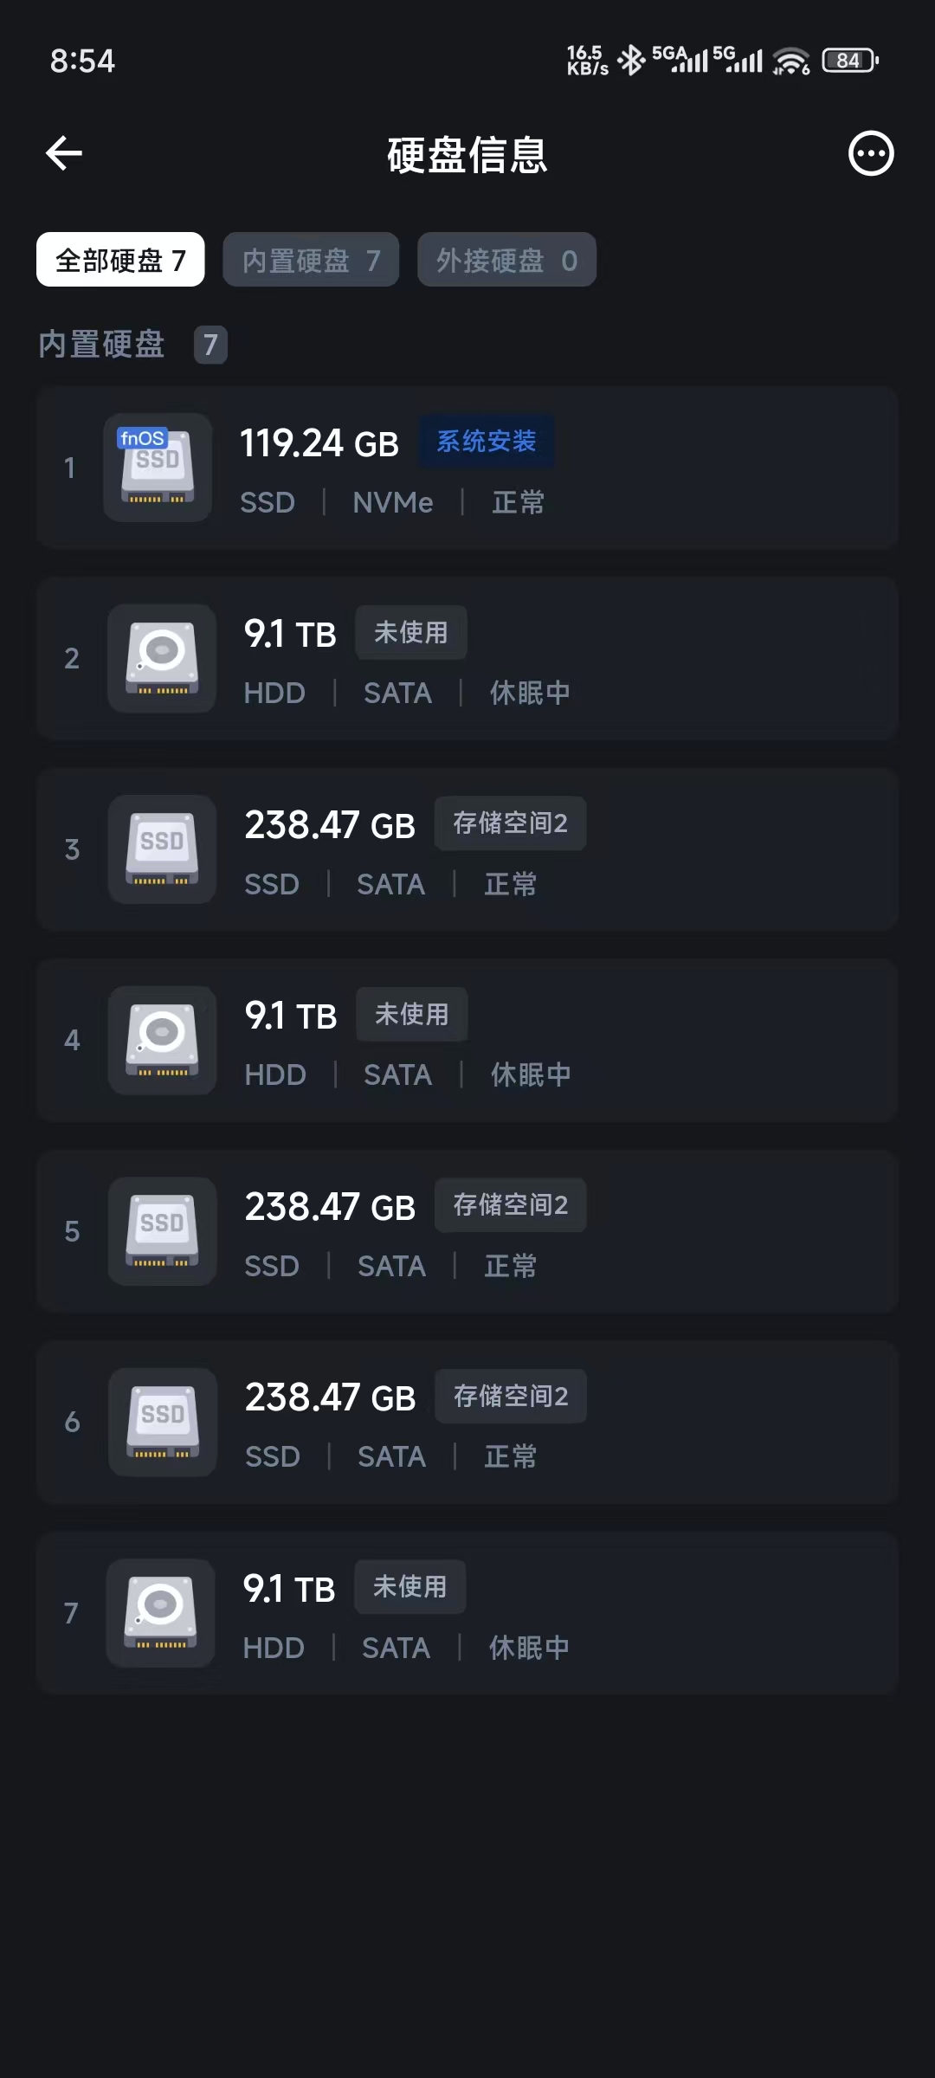
Task: Tap the SSD icon for disk 6
Action: pos(162,1422)
